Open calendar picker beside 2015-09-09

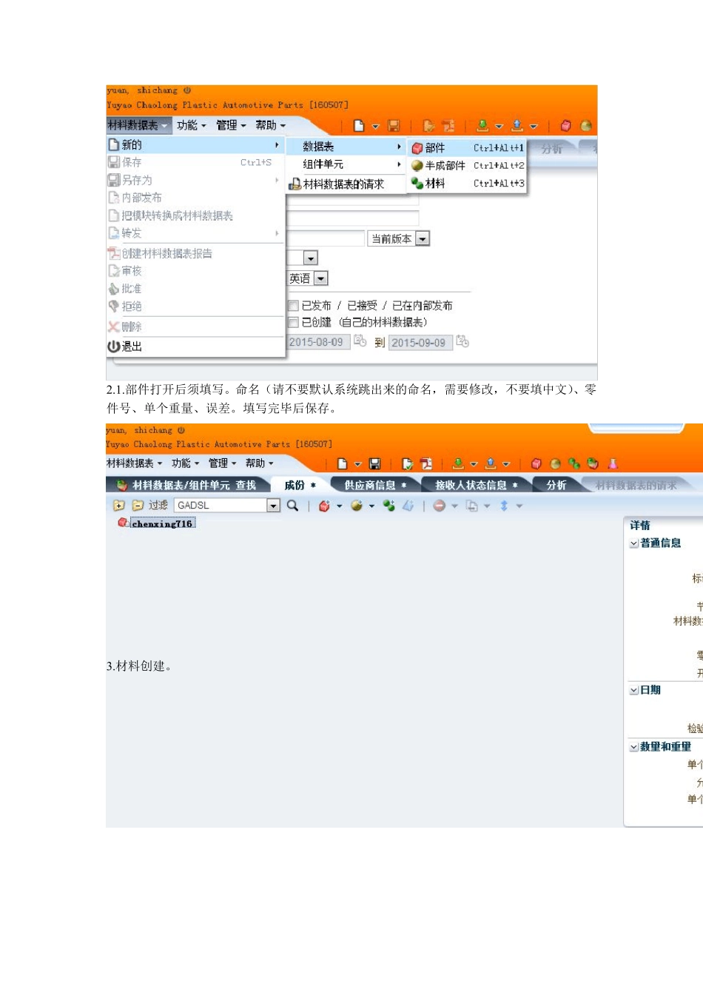click(462, 341)
